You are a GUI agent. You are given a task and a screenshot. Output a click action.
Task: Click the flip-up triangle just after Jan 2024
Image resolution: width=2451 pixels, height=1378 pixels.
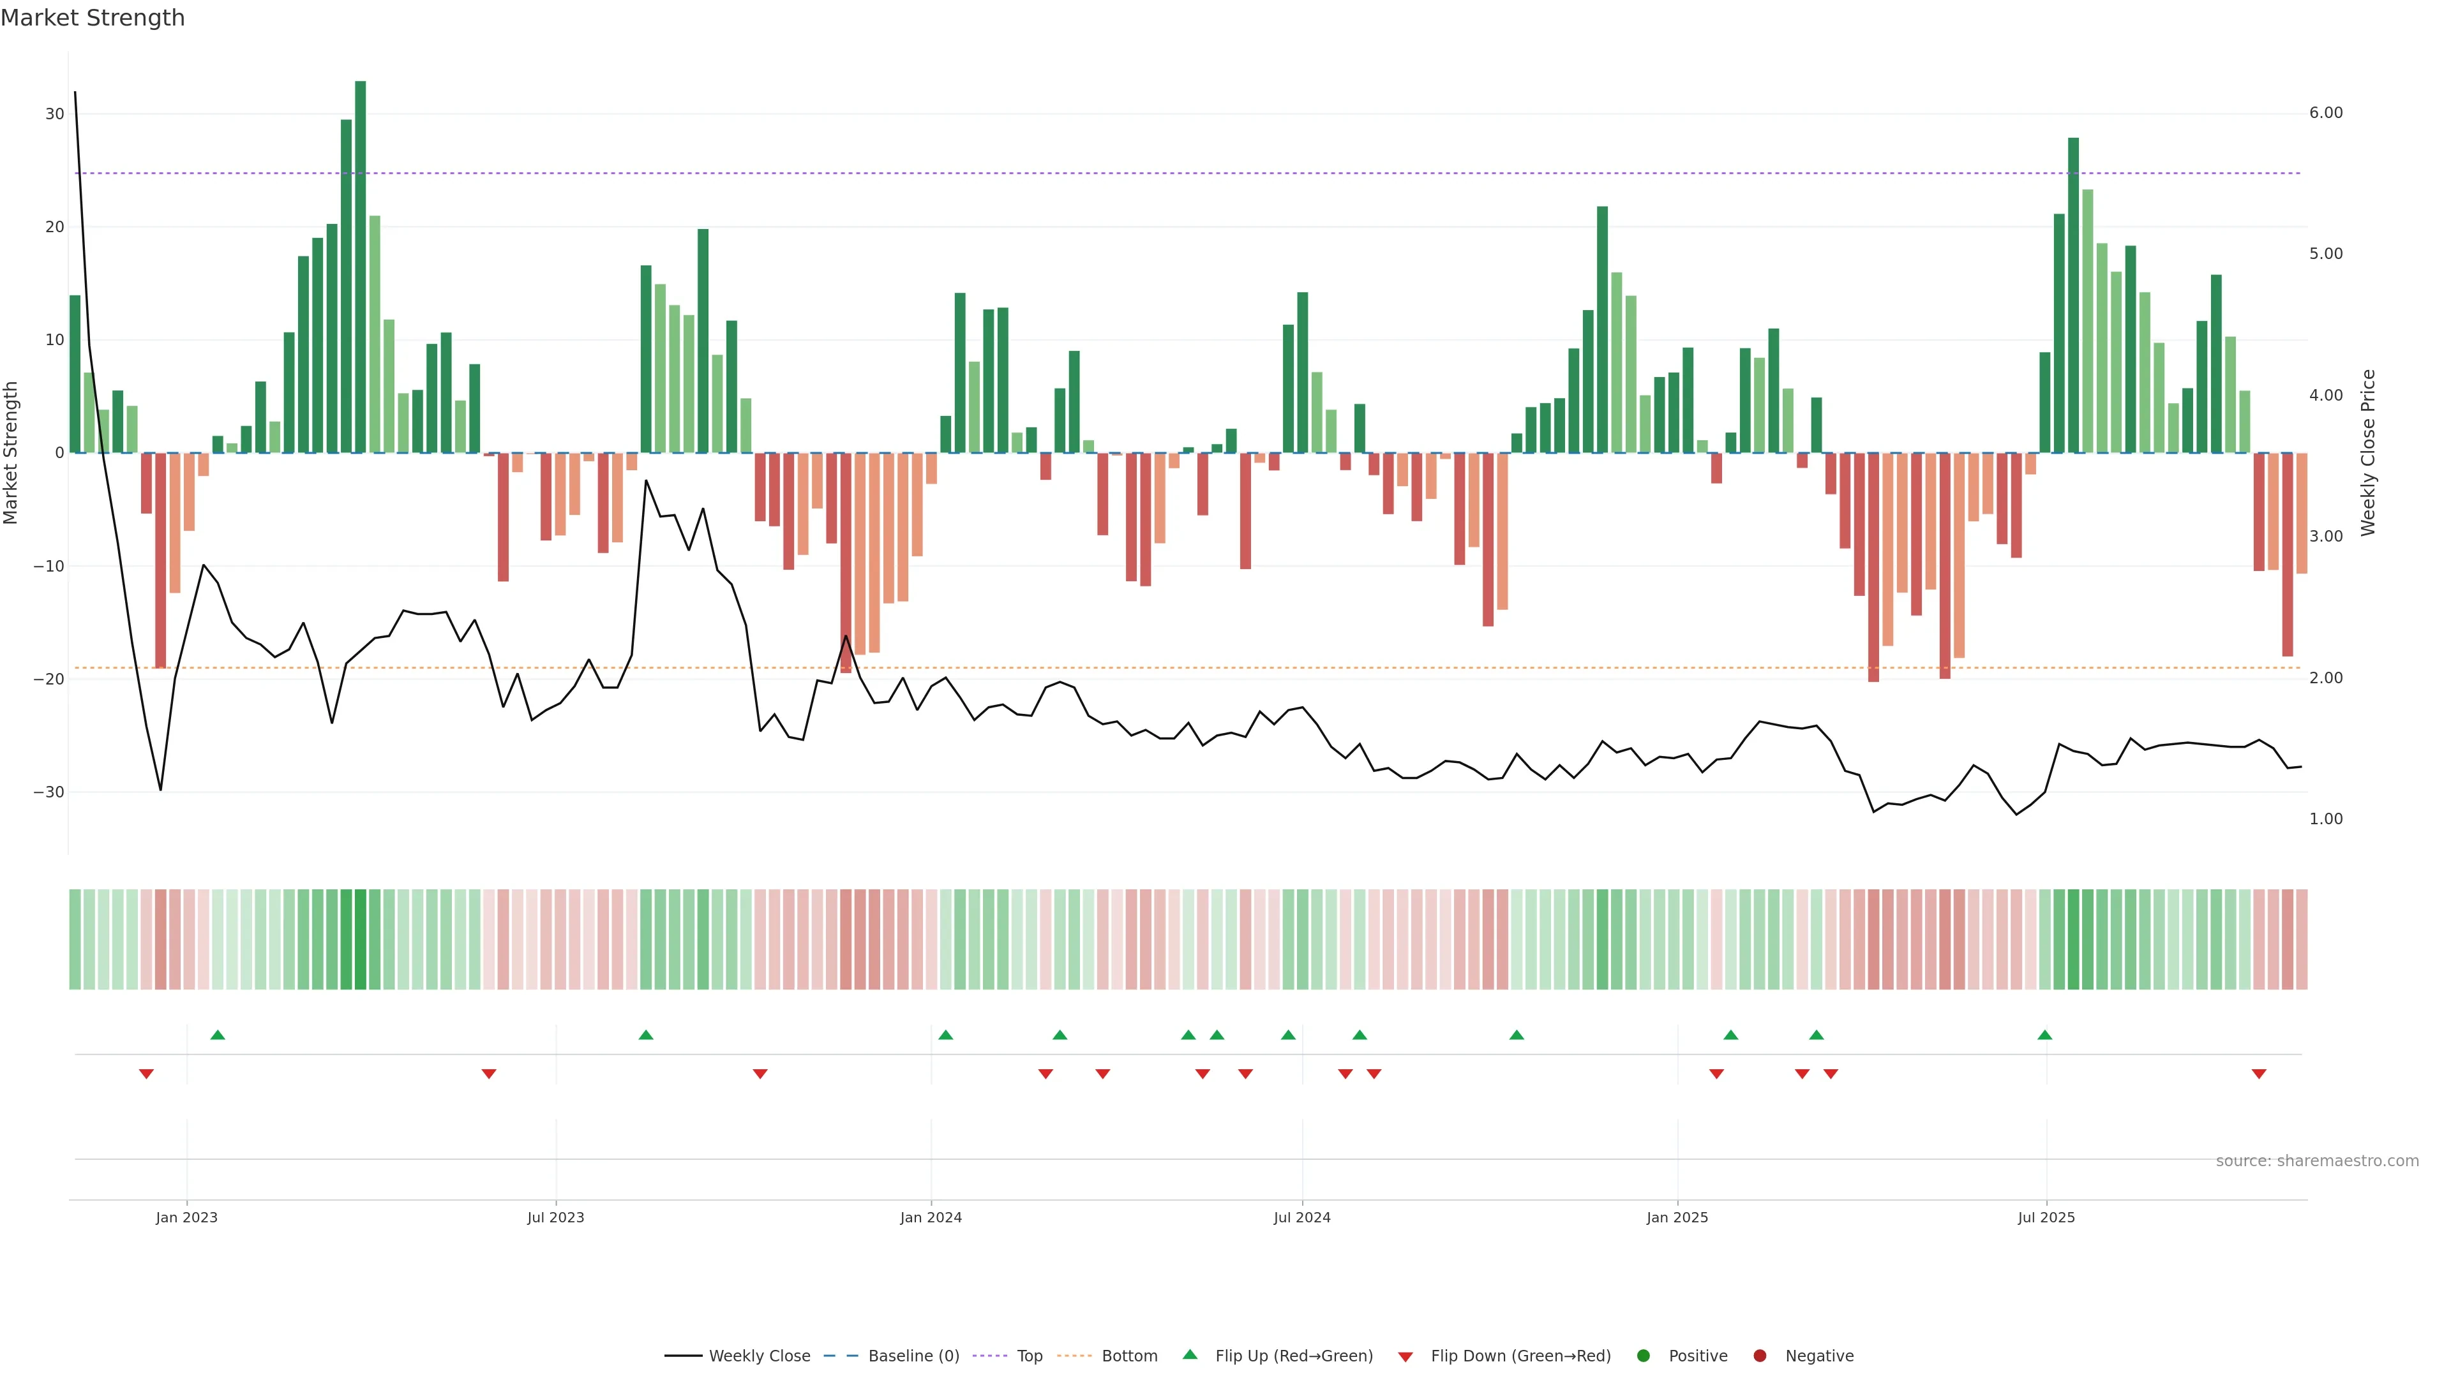(x=946, y=1035)
